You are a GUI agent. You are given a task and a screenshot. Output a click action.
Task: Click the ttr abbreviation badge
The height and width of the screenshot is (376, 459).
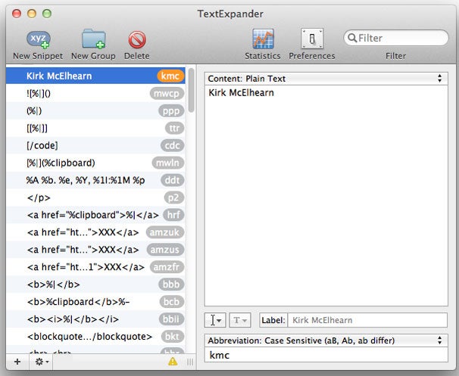point(175,128)
